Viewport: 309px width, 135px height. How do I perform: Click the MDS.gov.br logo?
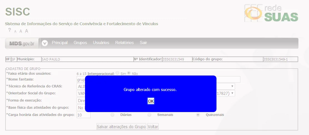(x=22, y=43)
